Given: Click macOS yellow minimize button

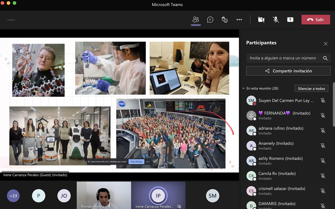Looking at the screenshot, I should [9, 3].
